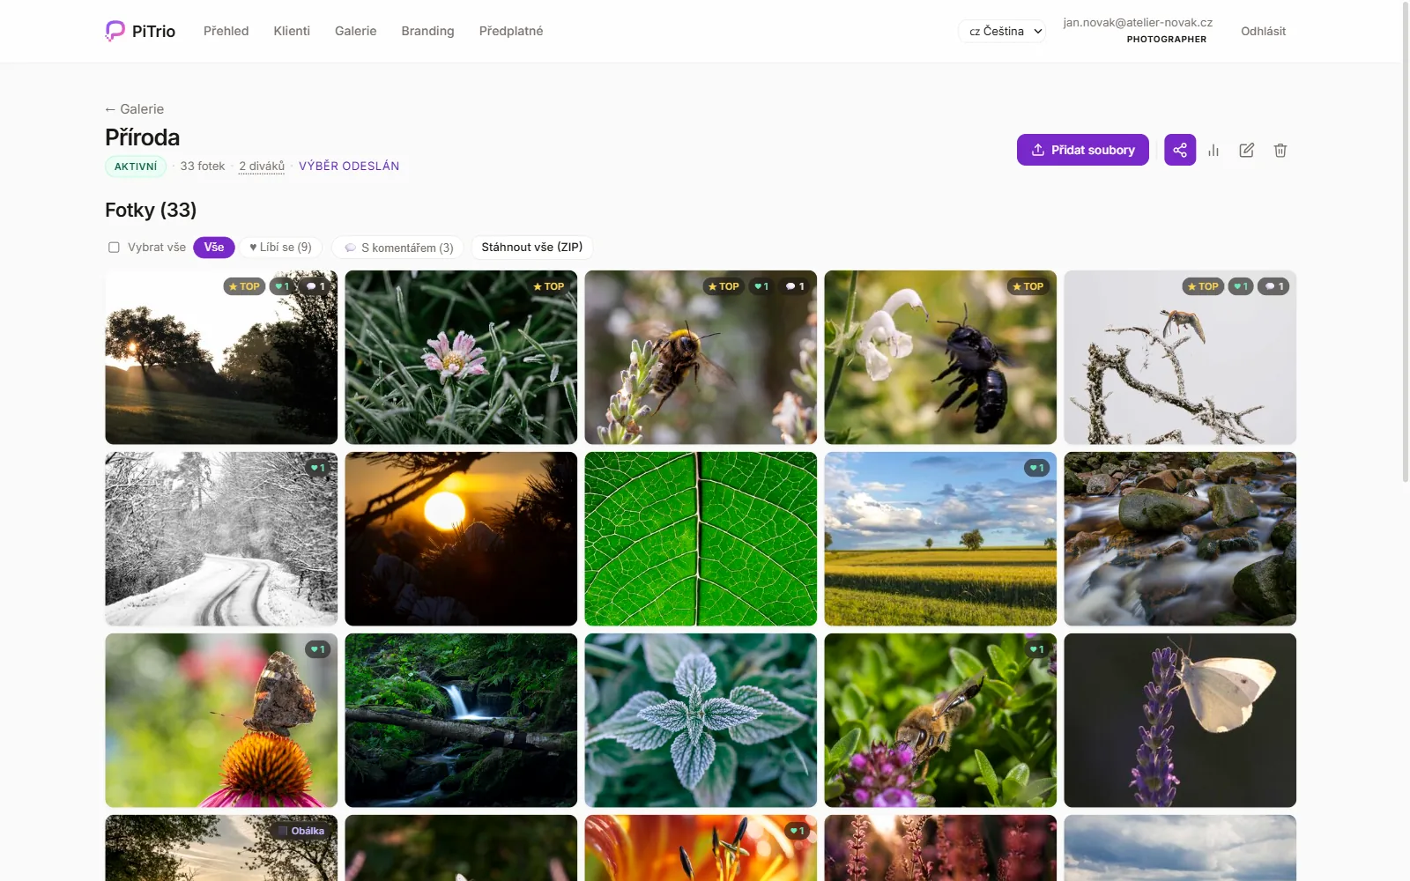Click the 2 diváků link
1410x881 pixels.
(262, 166)
